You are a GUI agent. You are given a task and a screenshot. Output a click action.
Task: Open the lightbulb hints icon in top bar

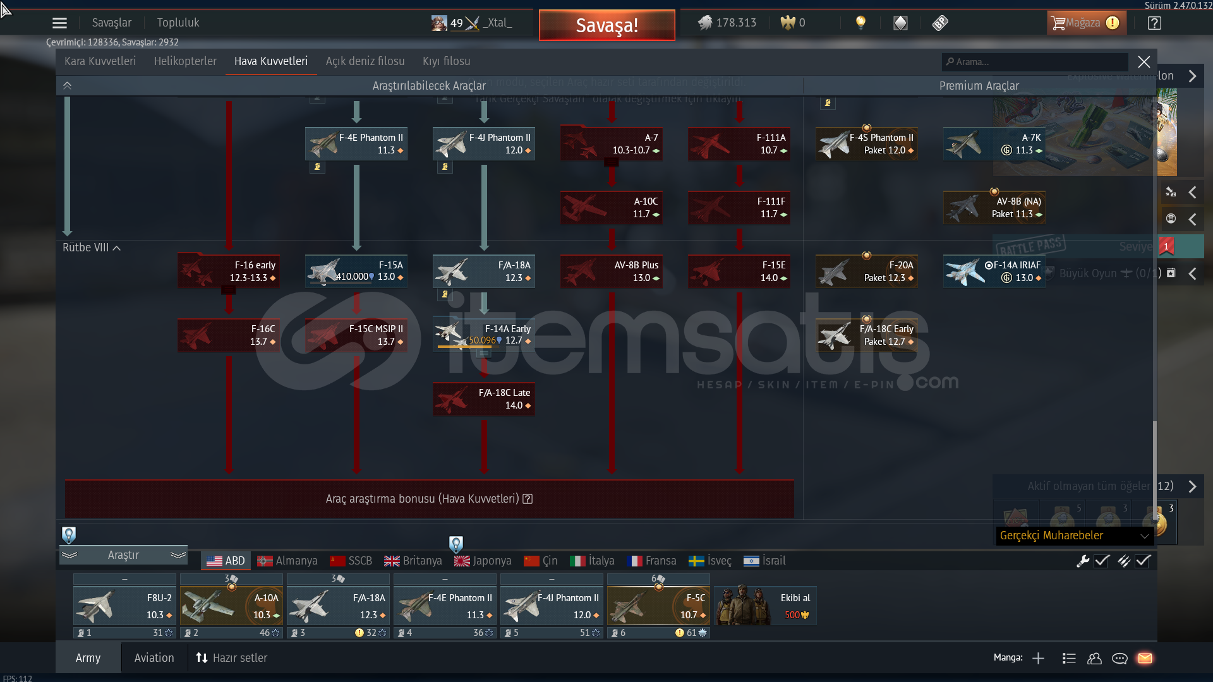pos(860,23)
